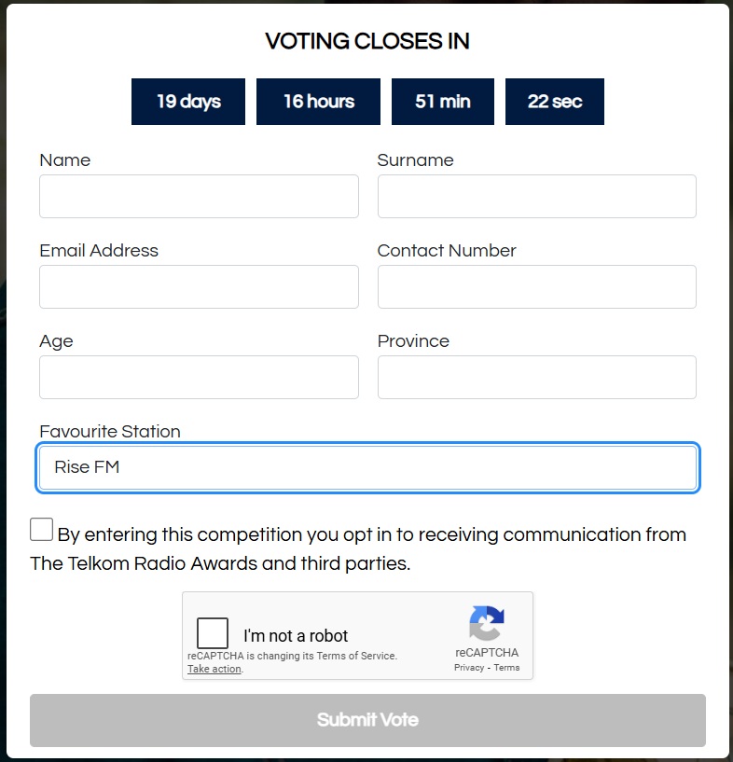Click into the Contact Number field
Viewport: 733px width, 762px height.
click(536, 286)
